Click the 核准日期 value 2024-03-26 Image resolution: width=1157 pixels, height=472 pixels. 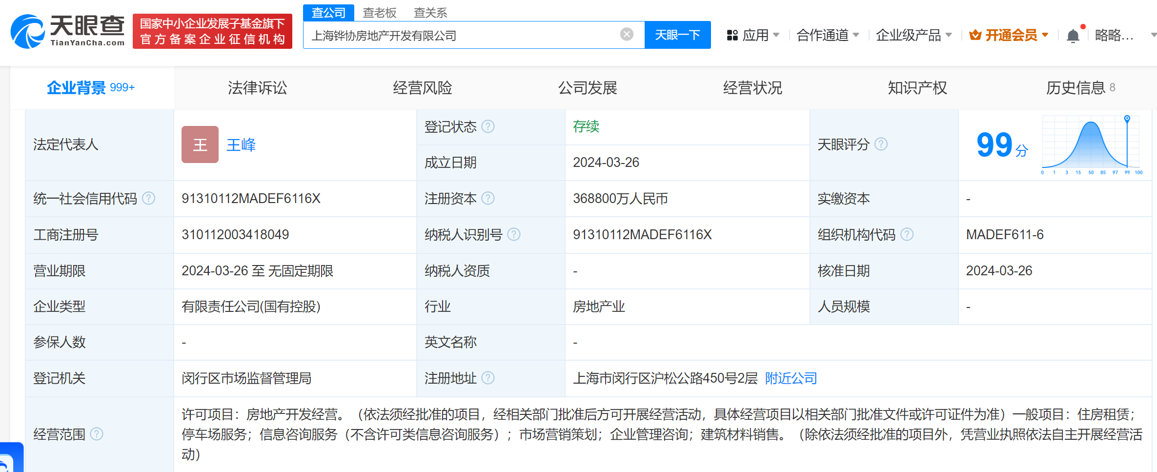tap(999, 270)
